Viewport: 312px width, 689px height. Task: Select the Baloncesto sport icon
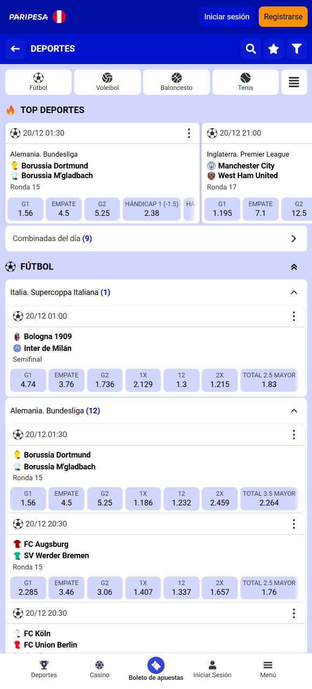[x=176, y=82]
